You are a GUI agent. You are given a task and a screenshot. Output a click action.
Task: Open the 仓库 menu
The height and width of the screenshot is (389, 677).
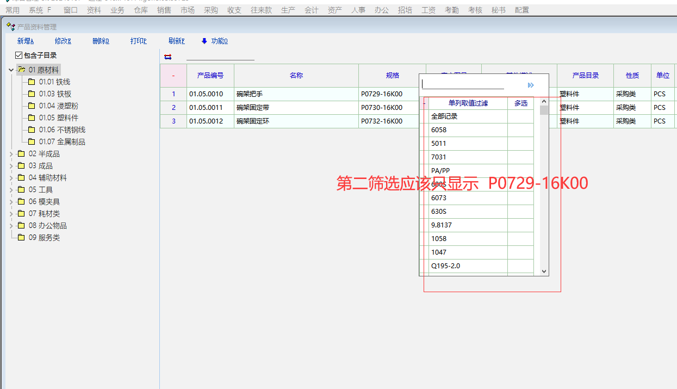(x=140, y=10)
